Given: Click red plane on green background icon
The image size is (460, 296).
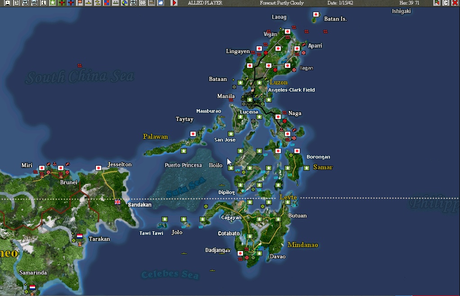Looking at the screenshot, I should pos(62,3).
